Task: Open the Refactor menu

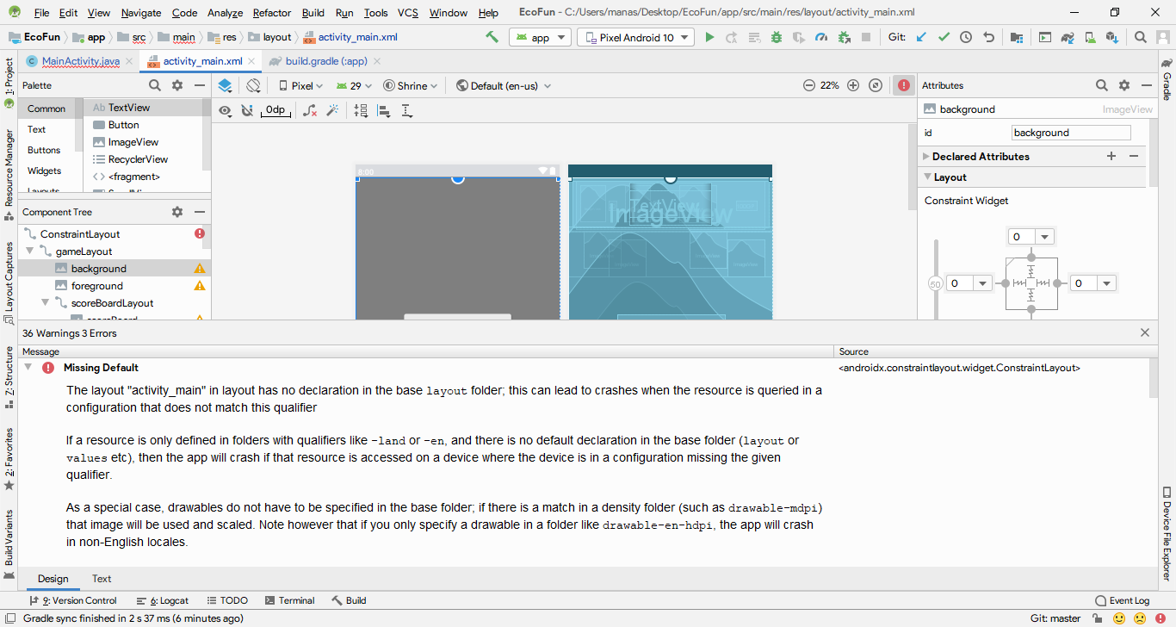Action: 272,13
